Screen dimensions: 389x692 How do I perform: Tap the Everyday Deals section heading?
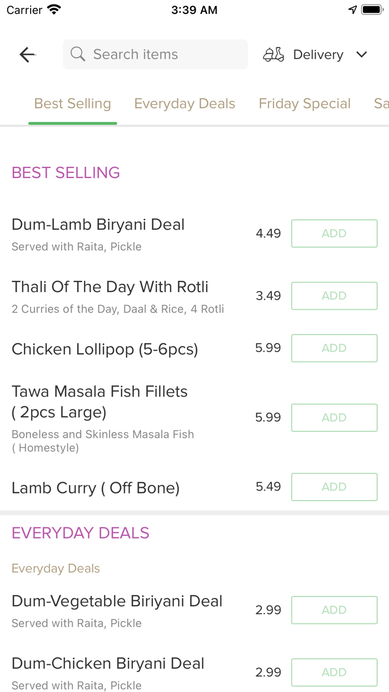pyautogui.click(x=81, y=533)
